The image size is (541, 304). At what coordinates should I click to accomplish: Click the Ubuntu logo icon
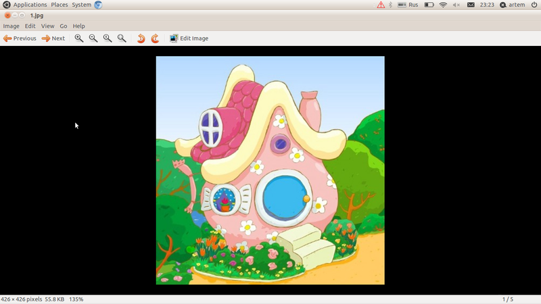tap(6, 5)
